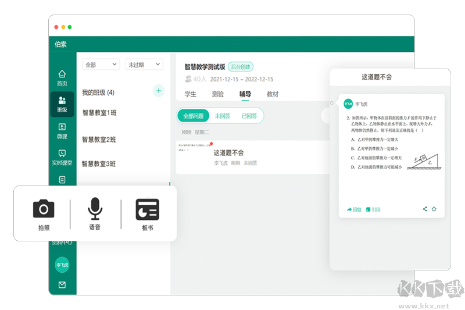Click the 拍照 camera icon
This screenshot has width=465, height=310.
[x=44, y=209]
